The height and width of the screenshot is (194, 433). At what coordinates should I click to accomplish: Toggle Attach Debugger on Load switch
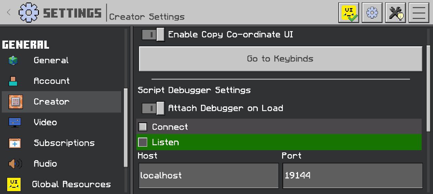coord(153,108)
